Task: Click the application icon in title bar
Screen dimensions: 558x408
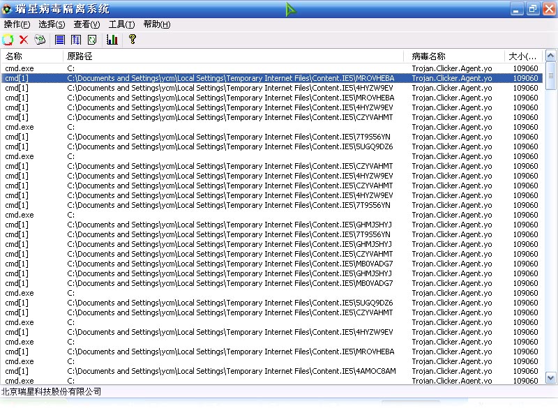Action: [7, 9]
